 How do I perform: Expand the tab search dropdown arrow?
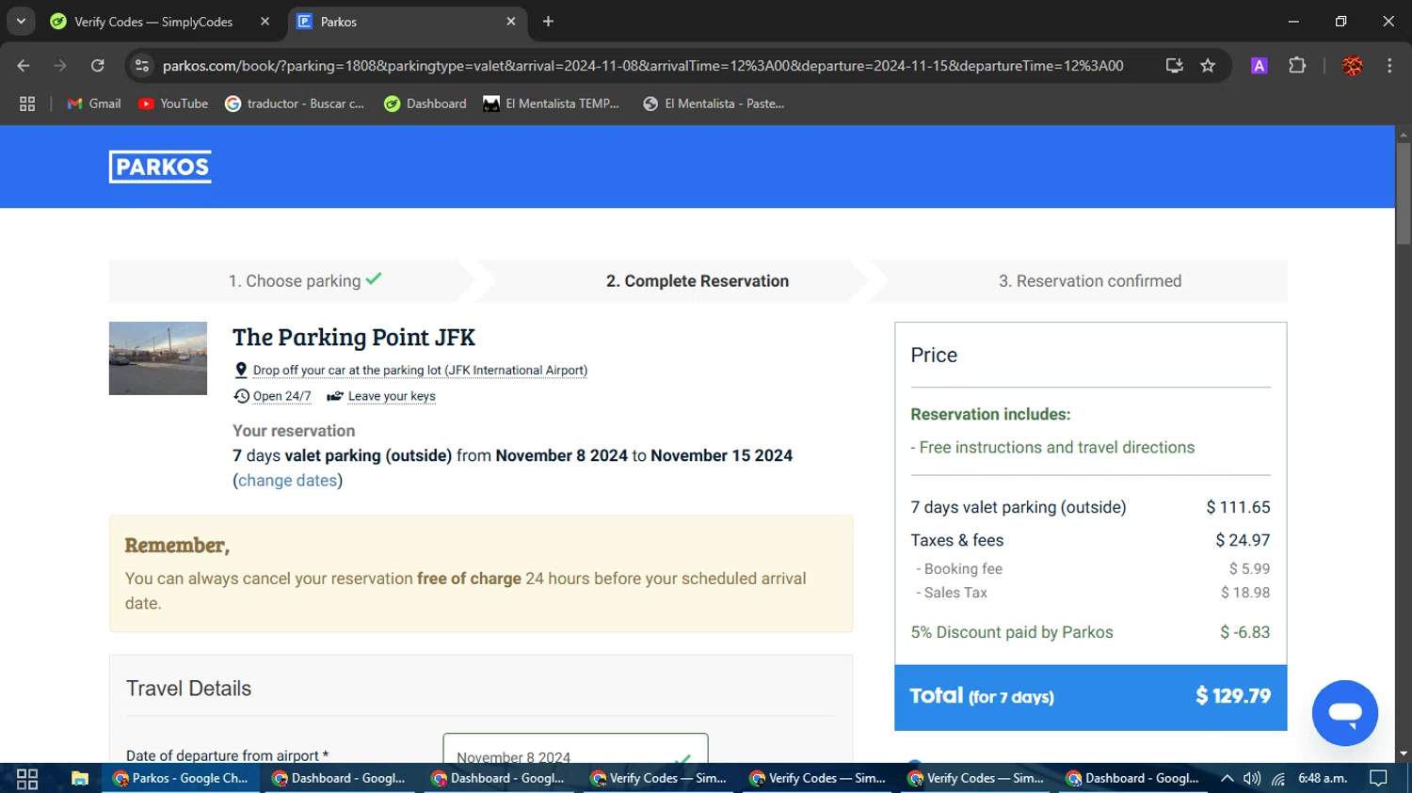pos(21,22)
